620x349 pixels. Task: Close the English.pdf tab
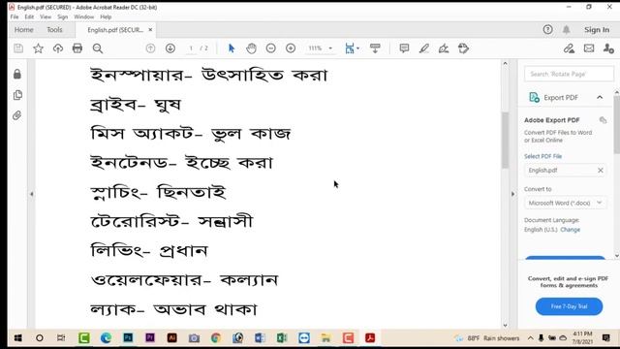pos(150,30)
